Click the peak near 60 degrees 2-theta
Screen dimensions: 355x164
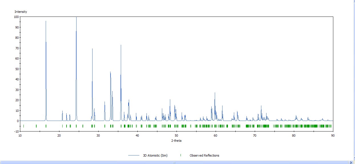point(215,93)
